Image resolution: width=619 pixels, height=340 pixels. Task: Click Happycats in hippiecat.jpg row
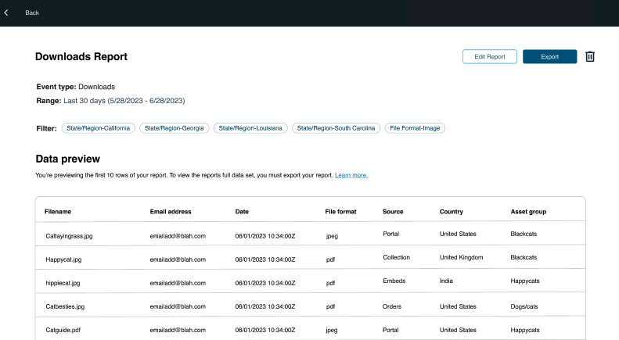[525, 281]
